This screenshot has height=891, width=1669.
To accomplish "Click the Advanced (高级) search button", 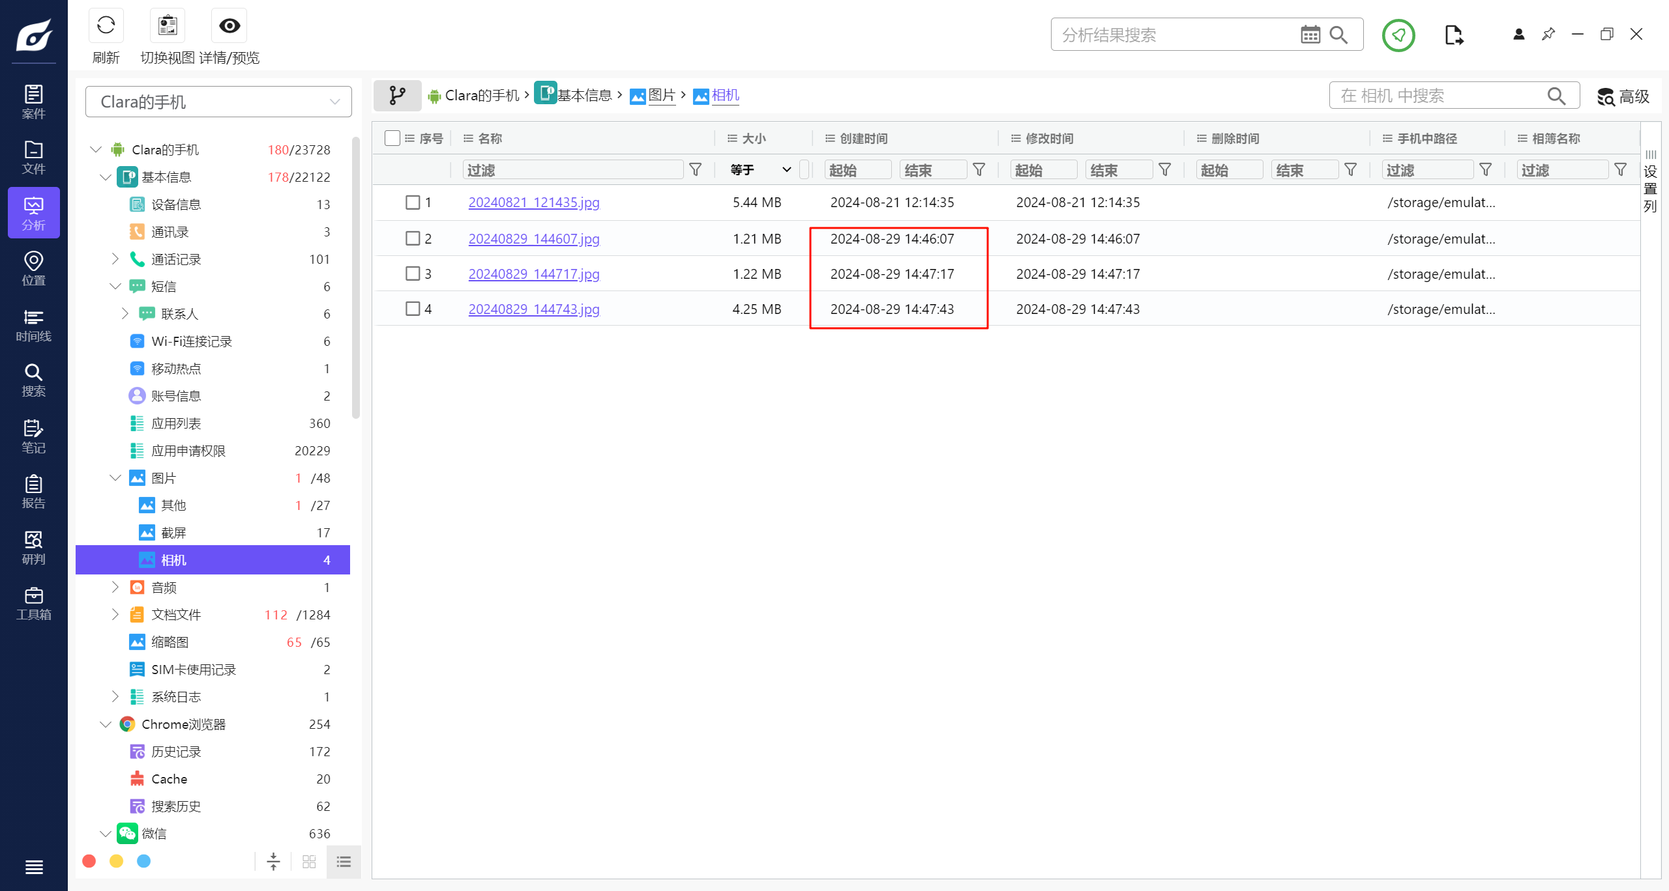I will pyautogui.click(x=1623, y=96).
